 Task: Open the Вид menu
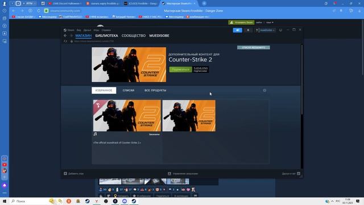click(x=79, y=30)
